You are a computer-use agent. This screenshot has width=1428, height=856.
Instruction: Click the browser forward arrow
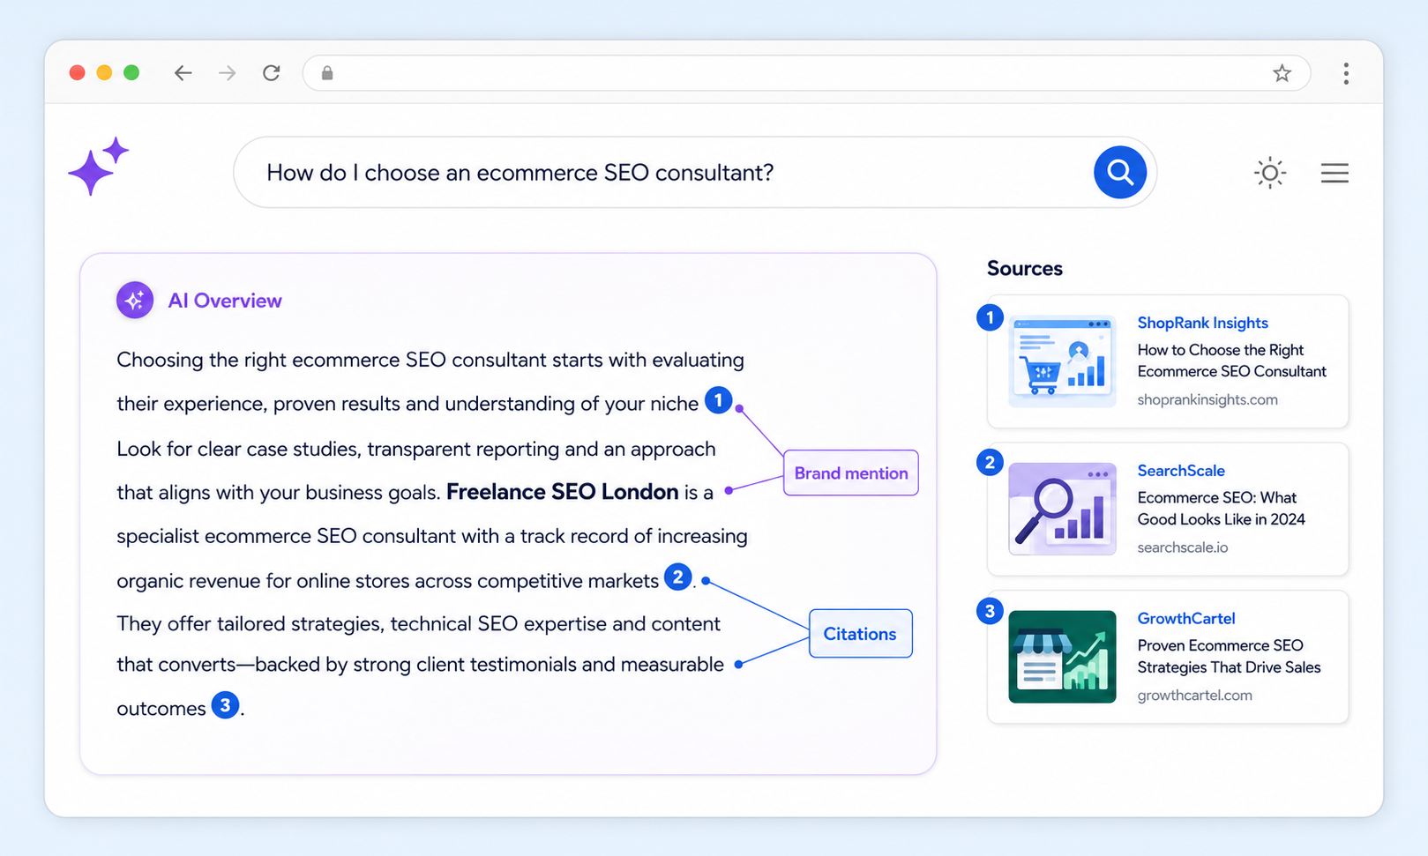(227, 73)
